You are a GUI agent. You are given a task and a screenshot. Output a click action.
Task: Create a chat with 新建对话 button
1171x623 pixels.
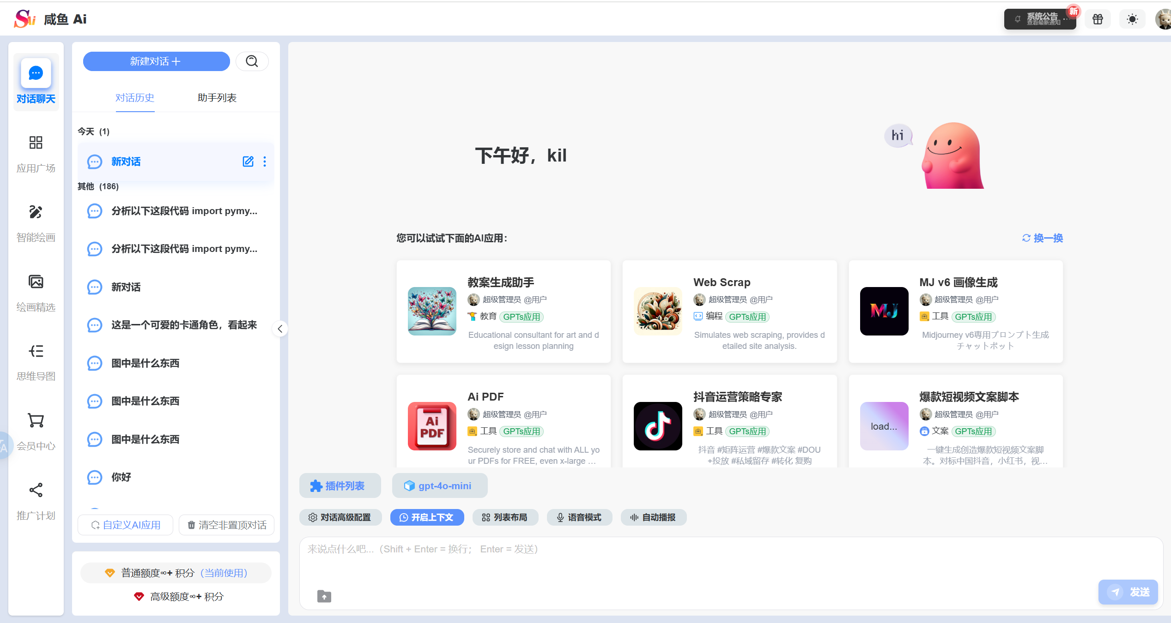156,61
